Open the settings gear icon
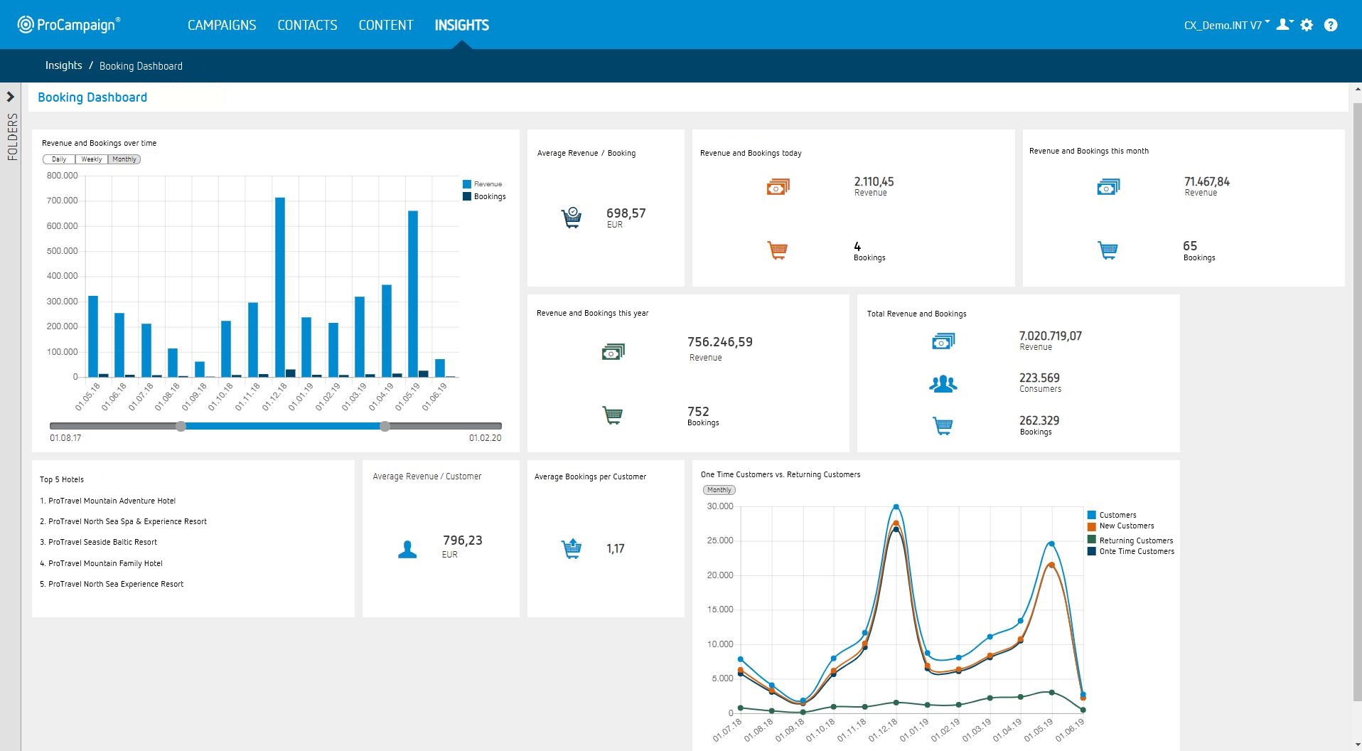The image size is (1362, 751). (x=1307, y=25)
